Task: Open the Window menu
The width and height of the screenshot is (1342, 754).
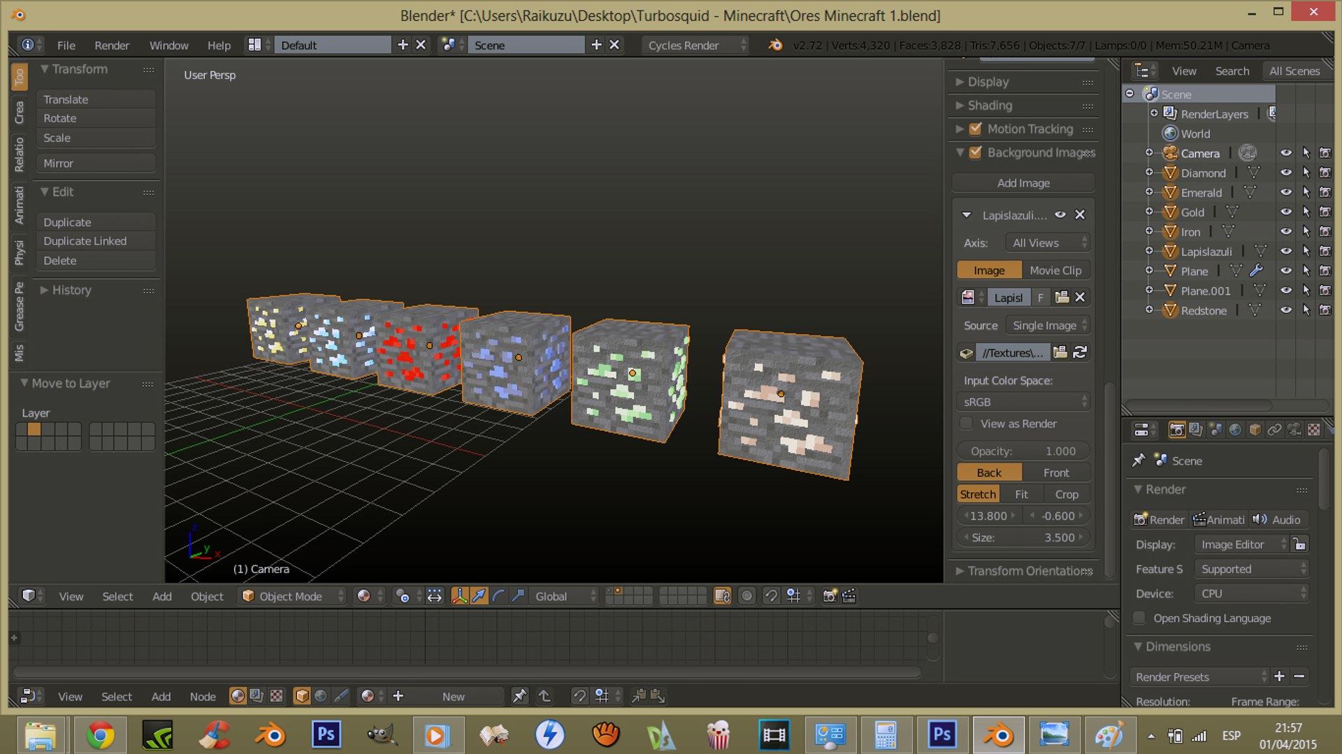Action: (168, 45)
